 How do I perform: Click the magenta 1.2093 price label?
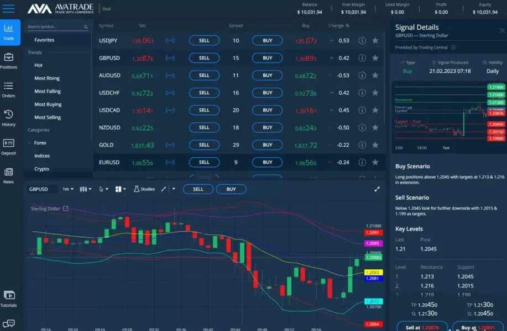[x=373, y=243]
